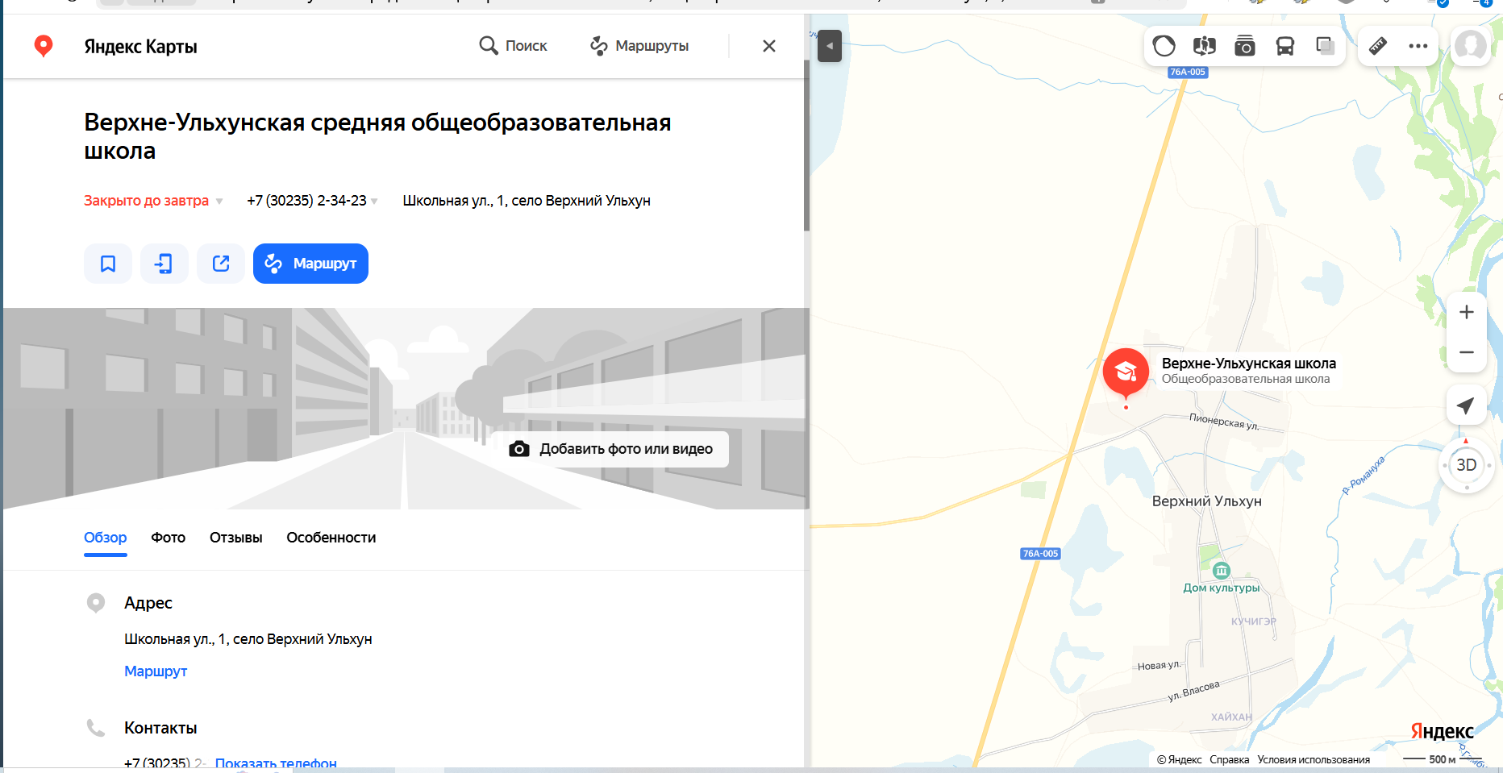Screen dimensions: 1503x773
Task: Click the blue Маршрут button
Action: [310, 264]
